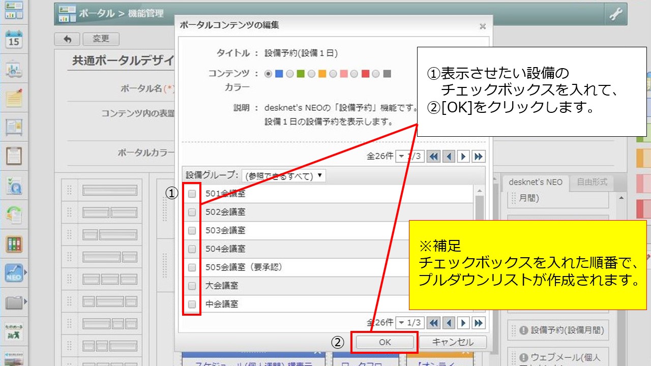Close the ポータルコンテンツの編集 dialog

click(482, 26)
